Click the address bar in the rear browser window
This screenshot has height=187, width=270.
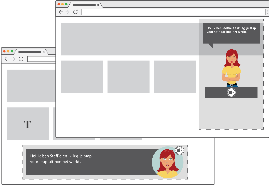(x=41, y=59)
